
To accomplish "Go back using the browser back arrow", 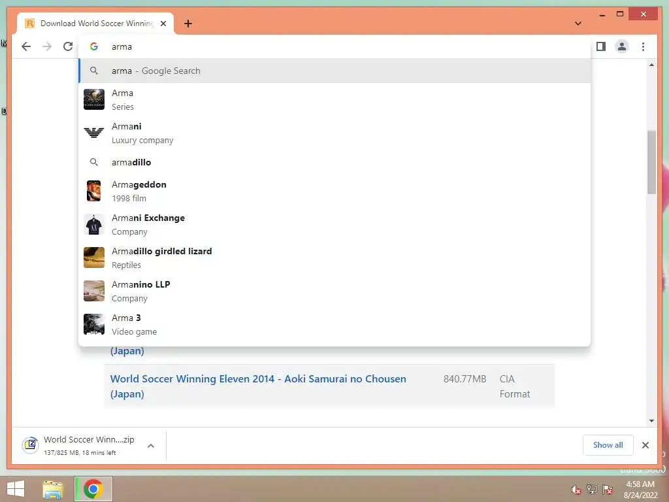I will 26,46.
